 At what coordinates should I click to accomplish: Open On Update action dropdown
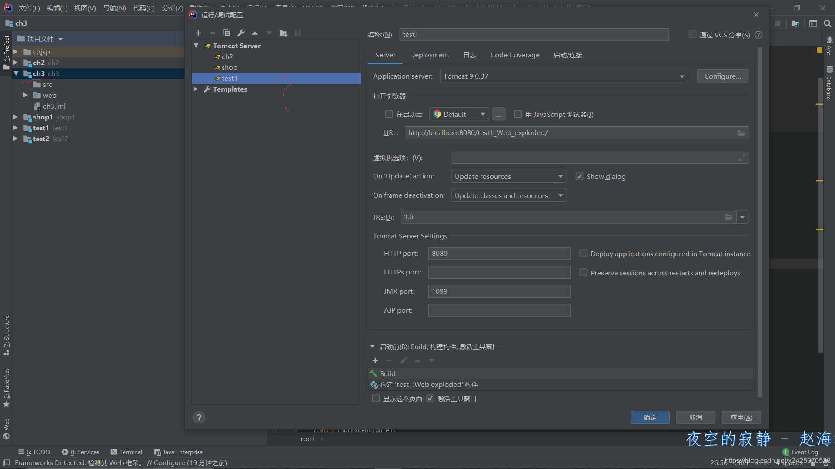(x=509, y=176)
